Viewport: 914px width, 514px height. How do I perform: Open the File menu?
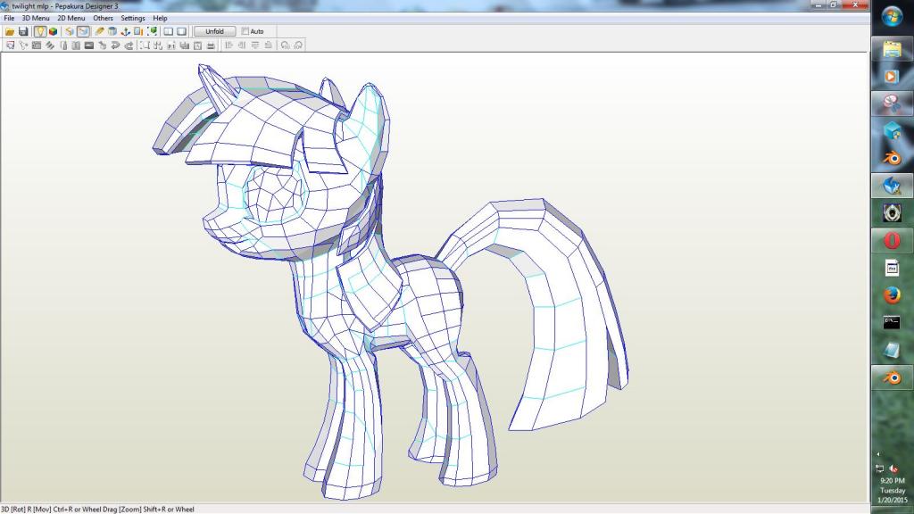9,18
